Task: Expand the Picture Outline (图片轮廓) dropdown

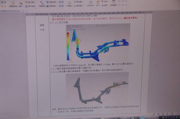Action: coord(31,6)
